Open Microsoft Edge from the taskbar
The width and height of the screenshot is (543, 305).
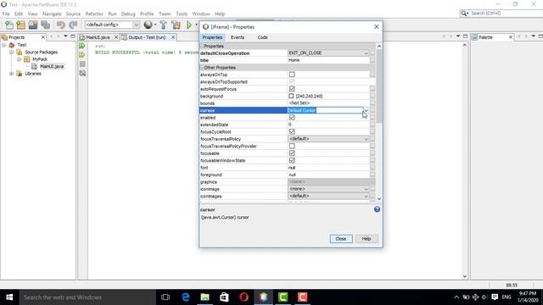[186, 297]
